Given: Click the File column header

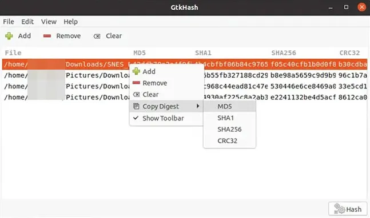Looking at the screenshot, I should pyautogui.click(x=13, y=53).
